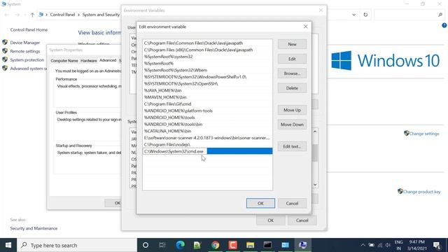448x252 pixels.
Task: Select the plain %SystemRoot% entry
Action: coord(207,64)
